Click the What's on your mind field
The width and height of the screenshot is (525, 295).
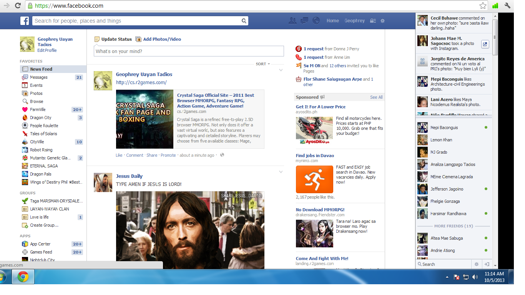click(189, 51)
